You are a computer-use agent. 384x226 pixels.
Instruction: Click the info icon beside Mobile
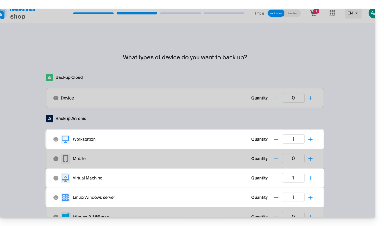tap(56, 159)
